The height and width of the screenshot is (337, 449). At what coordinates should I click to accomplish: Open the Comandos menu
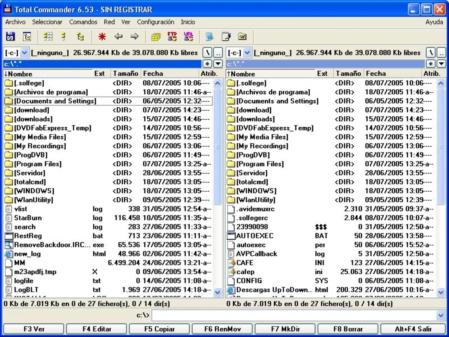tap(83, 22)
